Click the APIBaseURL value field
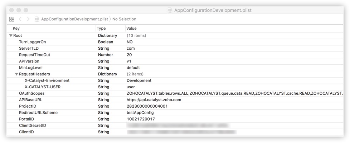350x143 pixels. [x=154, y=100]
